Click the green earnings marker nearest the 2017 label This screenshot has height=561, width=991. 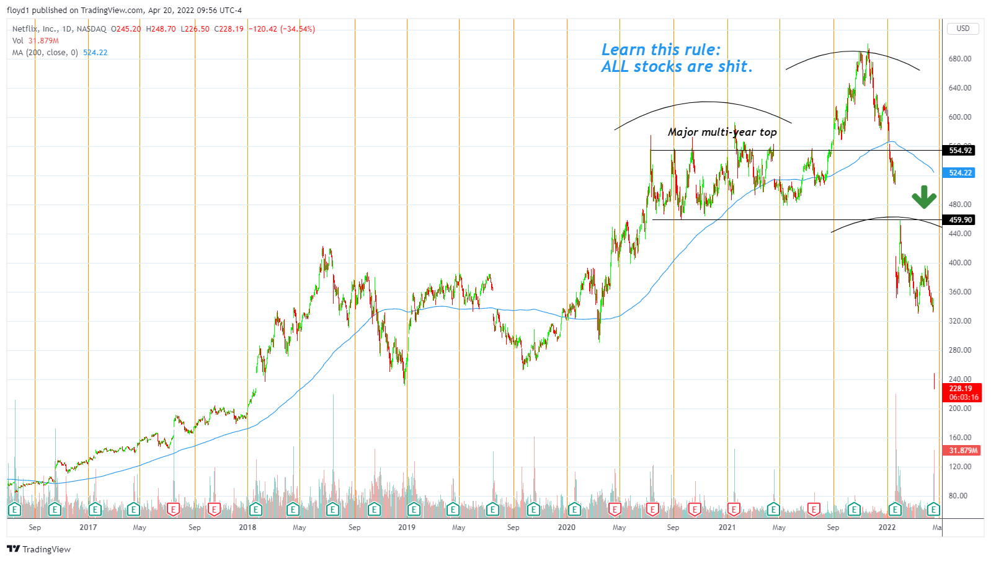[95, 510]
